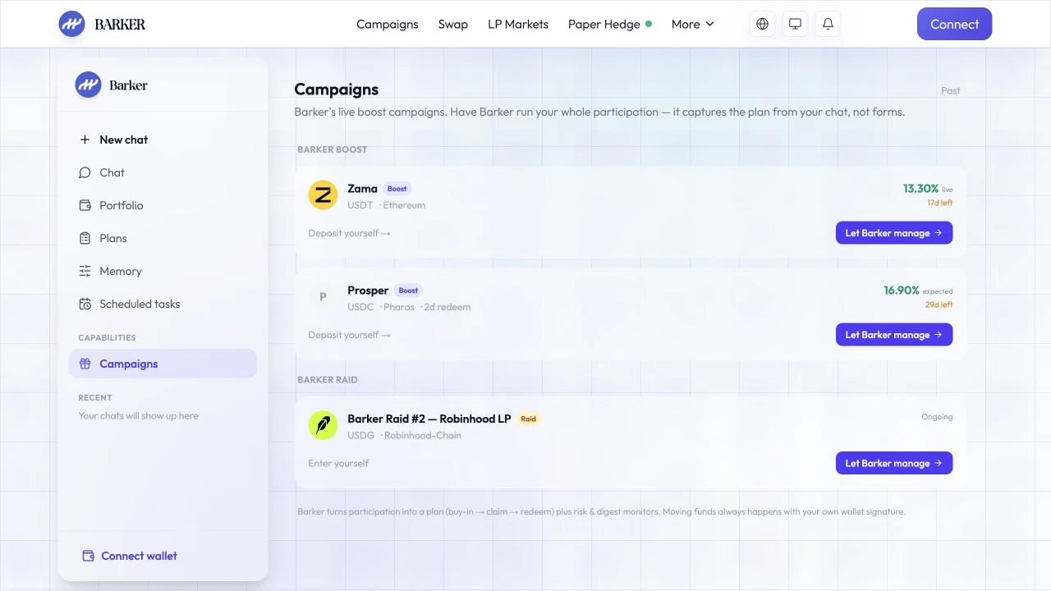The width and height of the screenshot is (1051, 591).
Task: Click the purple Connect button
Action: [x=954, y=24]
